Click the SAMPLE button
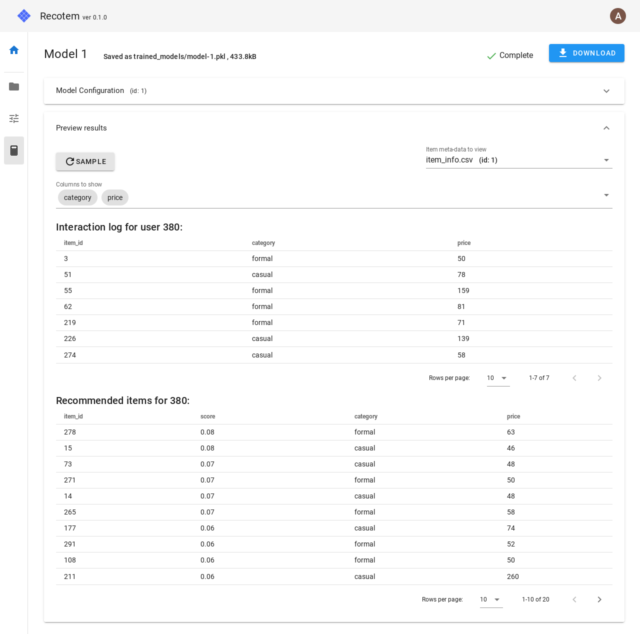The image size is (640, 634). 85,161
